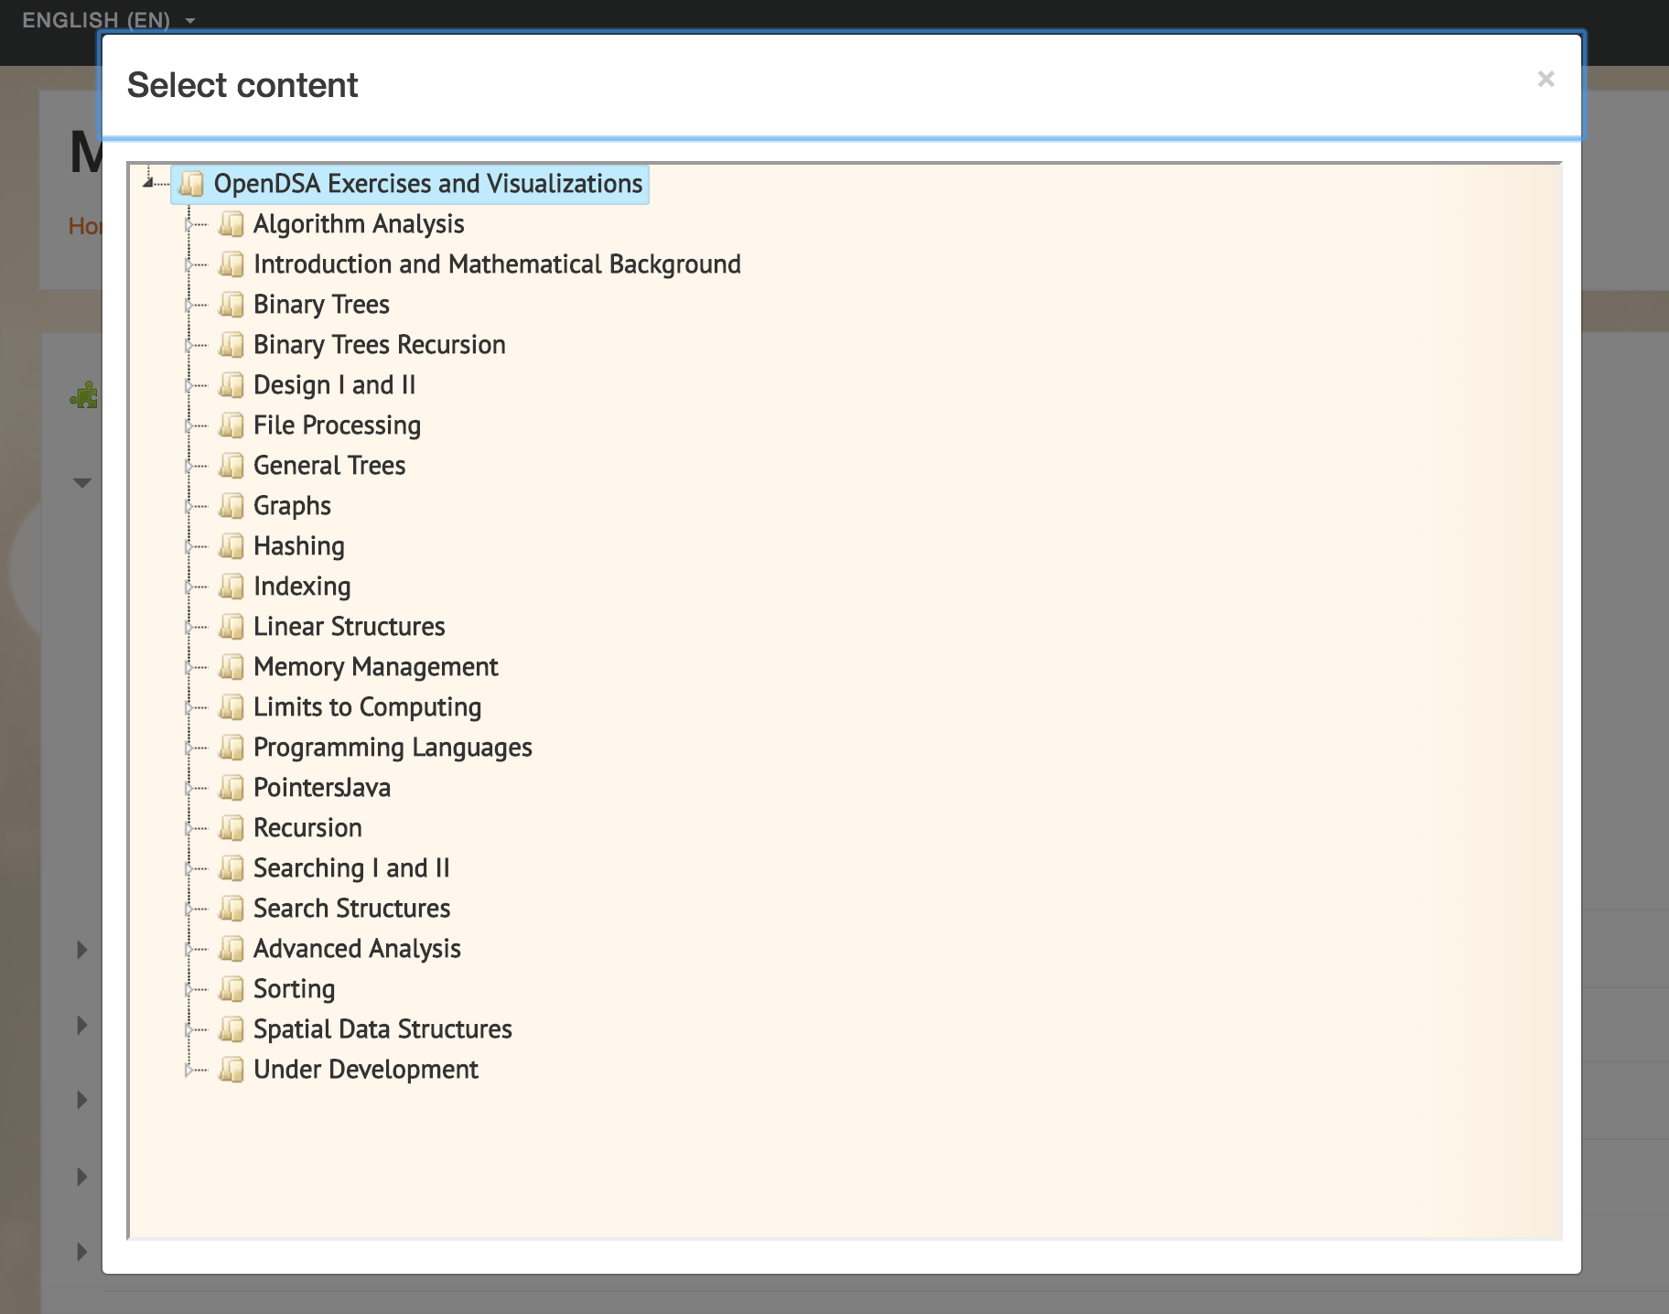
Task: Select the Memory Management item
Action: tap(375, 667)
